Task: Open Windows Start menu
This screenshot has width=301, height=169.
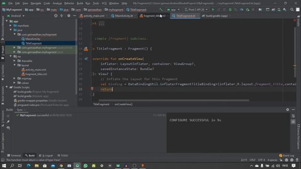Action: click(4, 166)
